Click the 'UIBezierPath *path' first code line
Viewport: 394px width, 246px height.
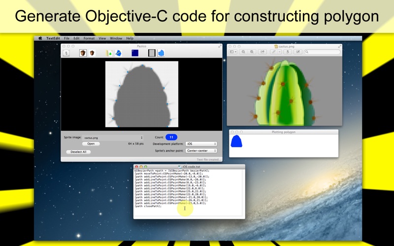coord(172,171)
